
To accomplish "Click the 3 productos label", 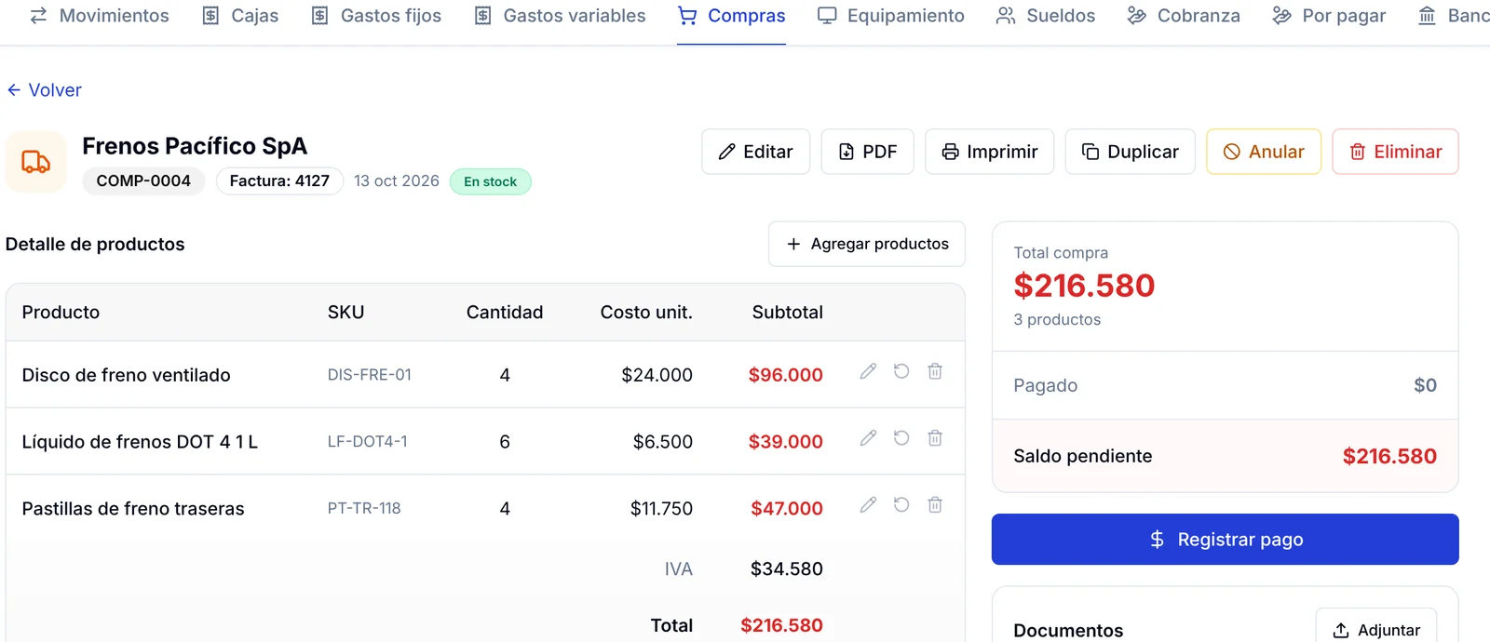I will click(x=1057, y=319).
